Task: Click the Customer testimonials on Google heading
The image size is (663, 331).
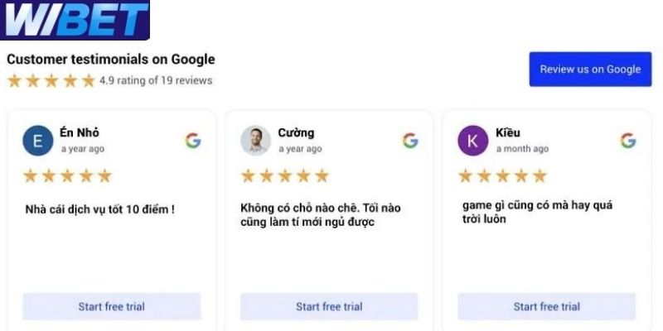Action: (111, 60)
